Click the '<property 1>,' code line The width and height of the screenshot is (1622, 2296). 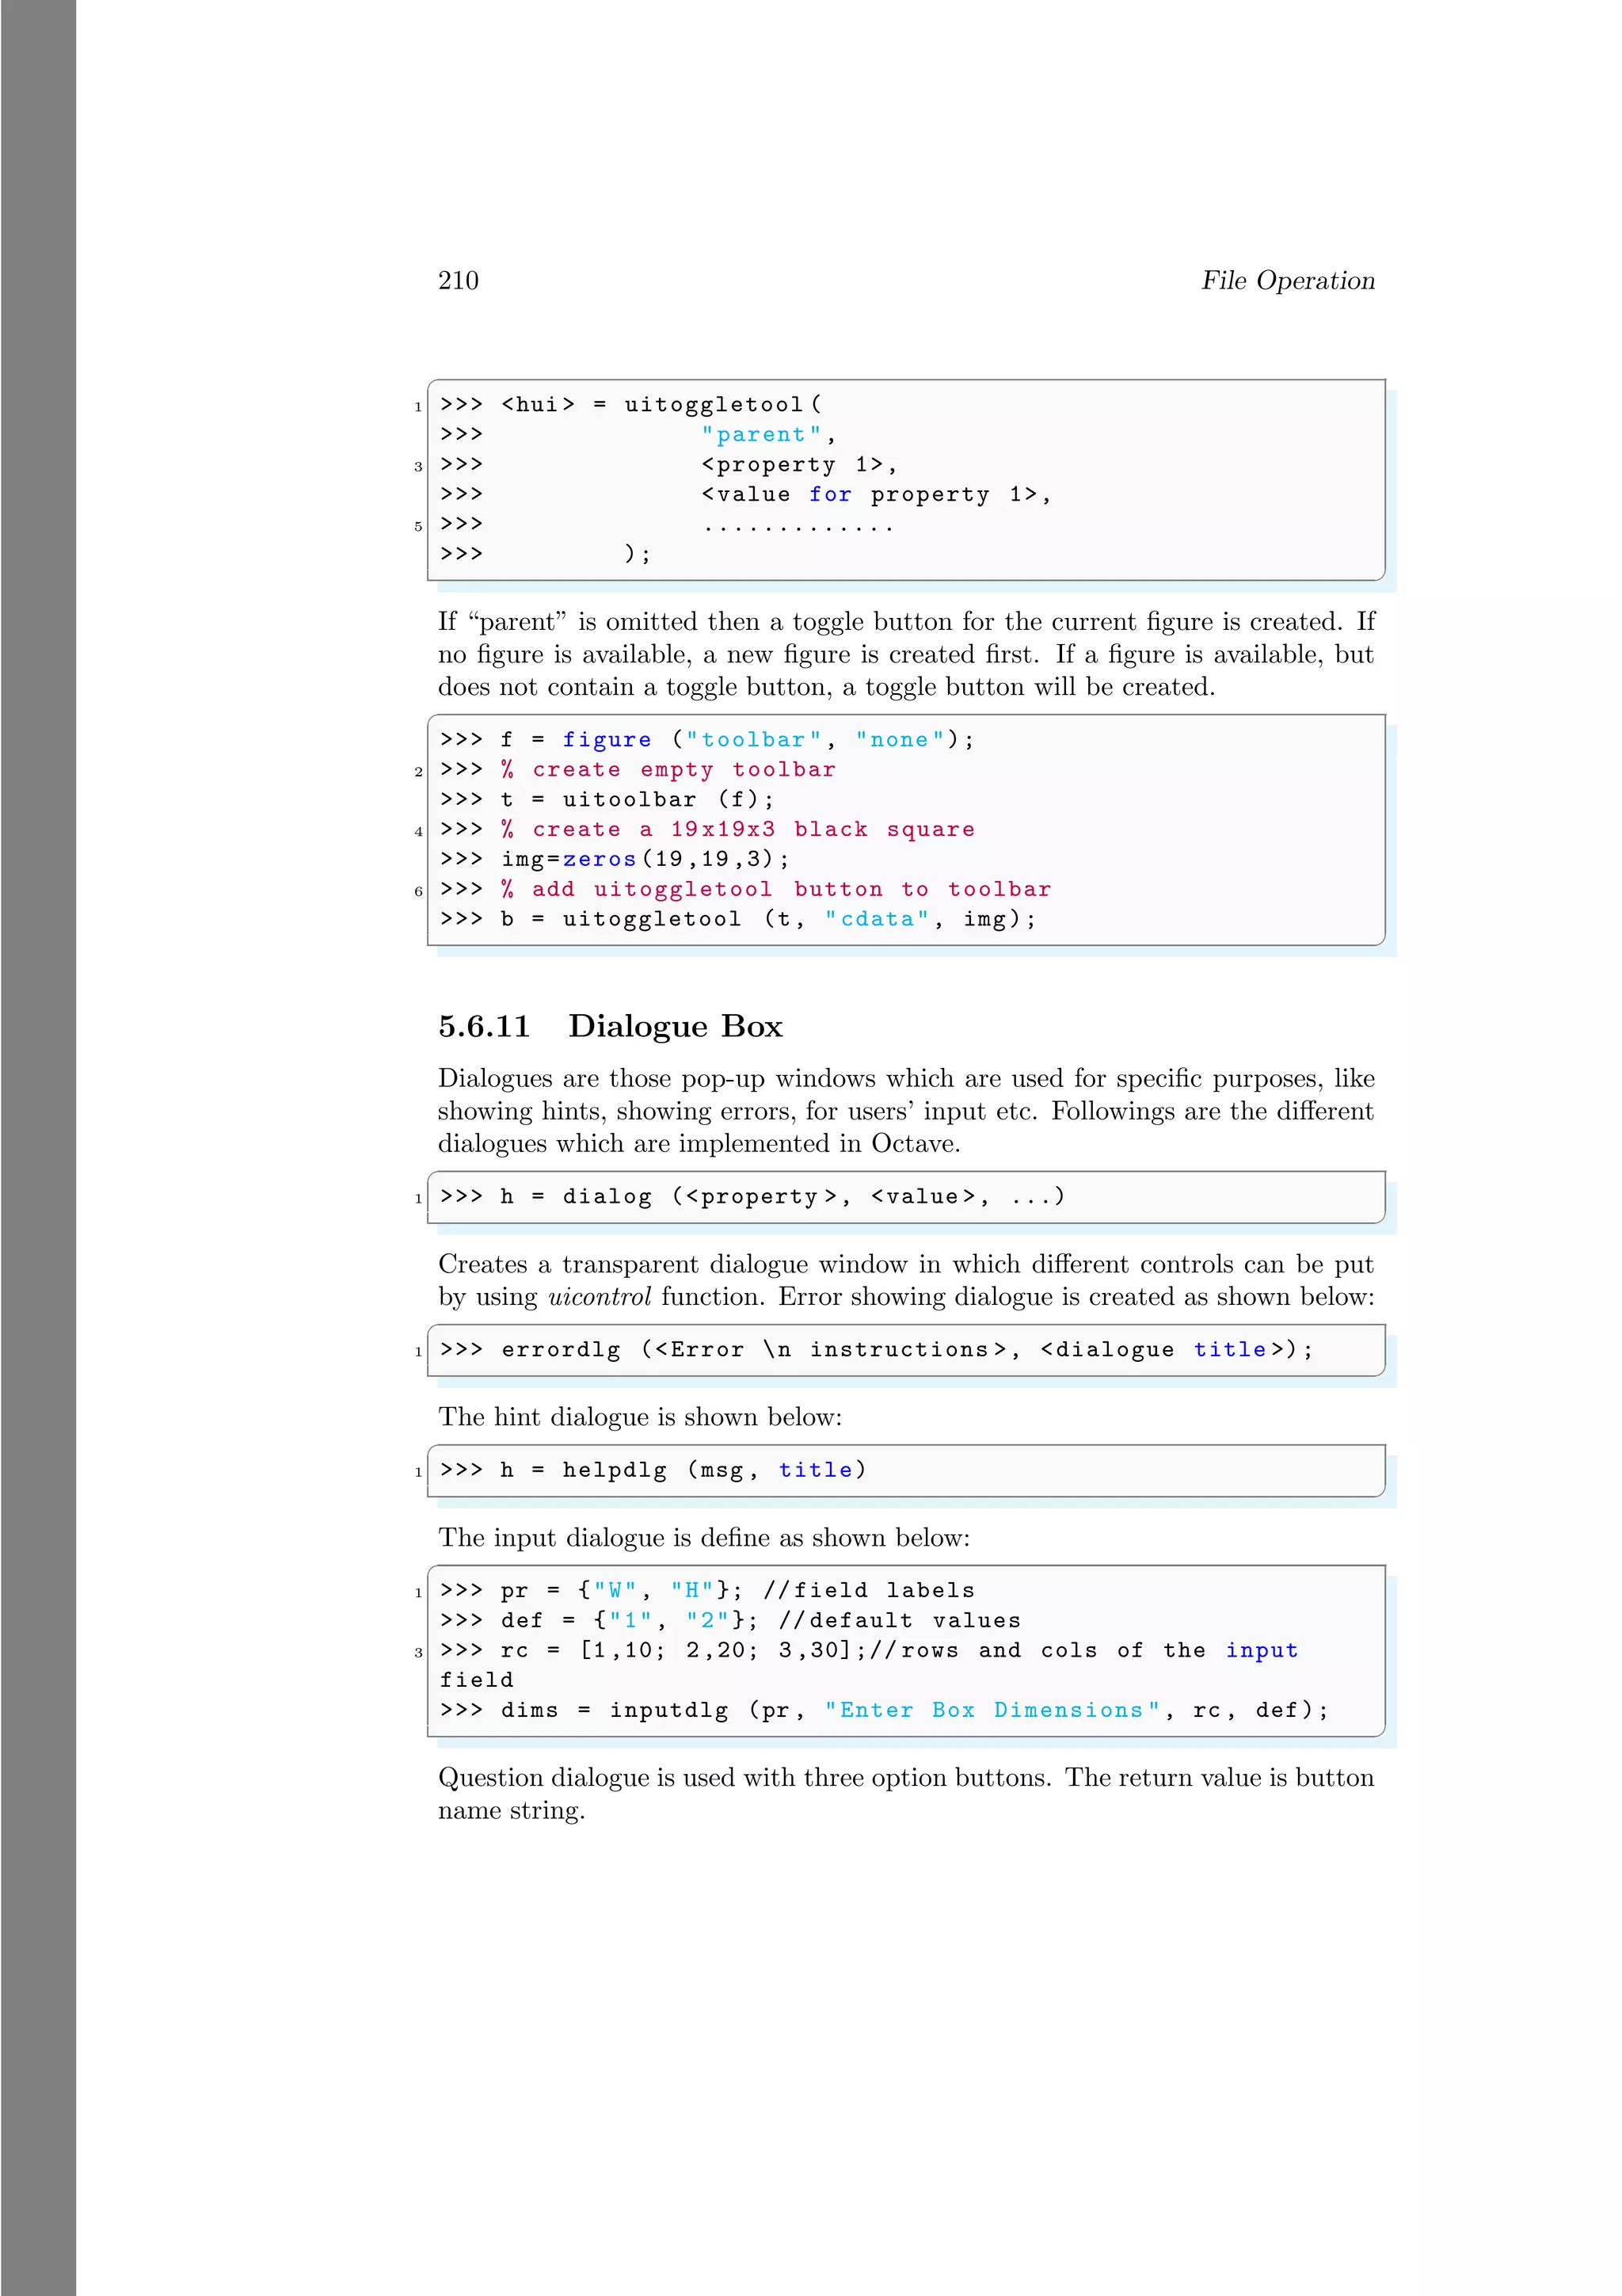tap(798, 465)
